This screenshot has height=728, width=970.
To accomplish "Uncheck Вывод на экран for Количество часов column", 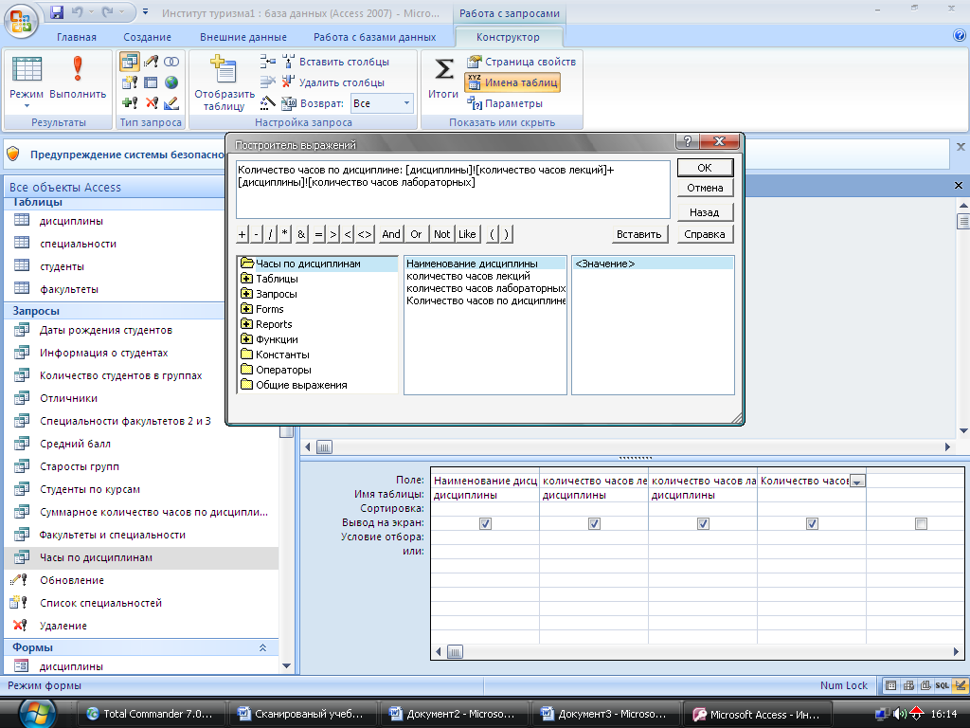I will click(812, 523).
